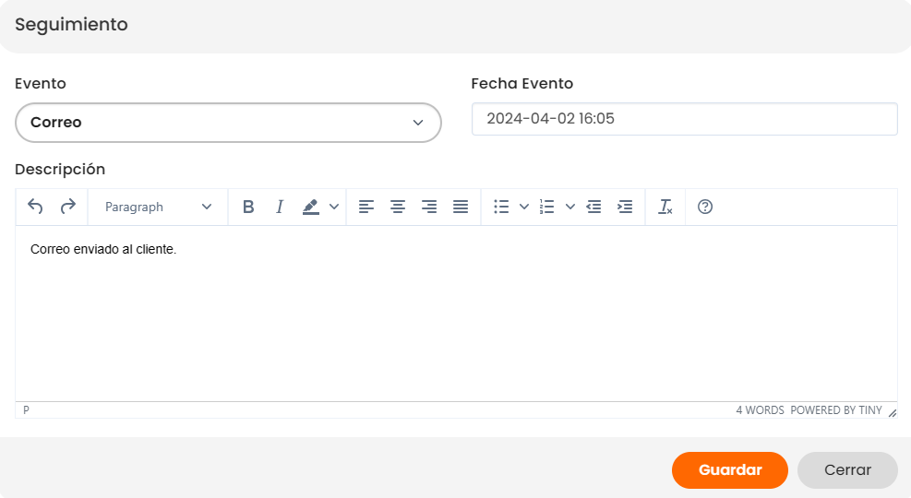The height and width of the screenshot is (498, 911).
Task: Justify the paragraph text
Action: click(461, 207)
